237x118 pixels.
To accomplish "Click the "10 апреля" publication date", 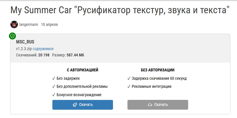I will click(49, 25).
